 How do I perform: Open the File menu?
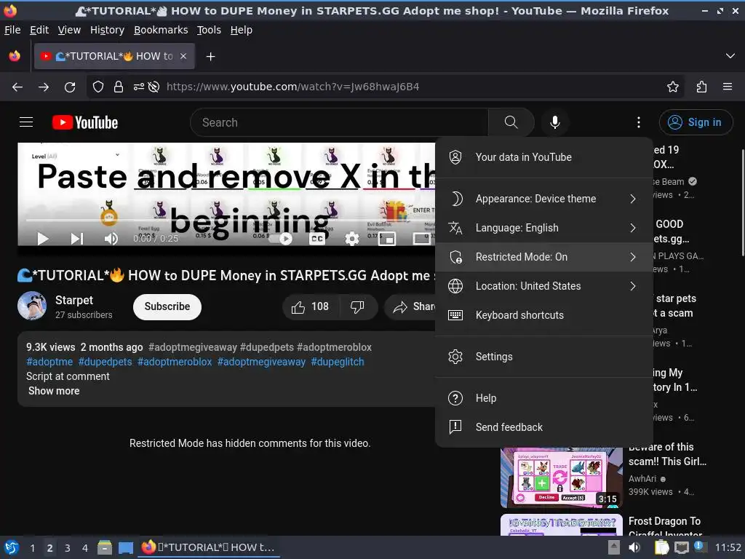coord(12,30)
